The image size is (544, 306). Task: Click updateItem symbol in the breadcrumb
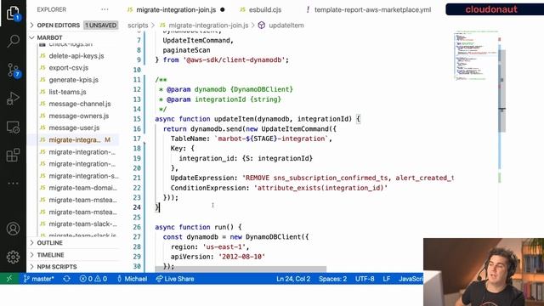[x=286, y=25]
